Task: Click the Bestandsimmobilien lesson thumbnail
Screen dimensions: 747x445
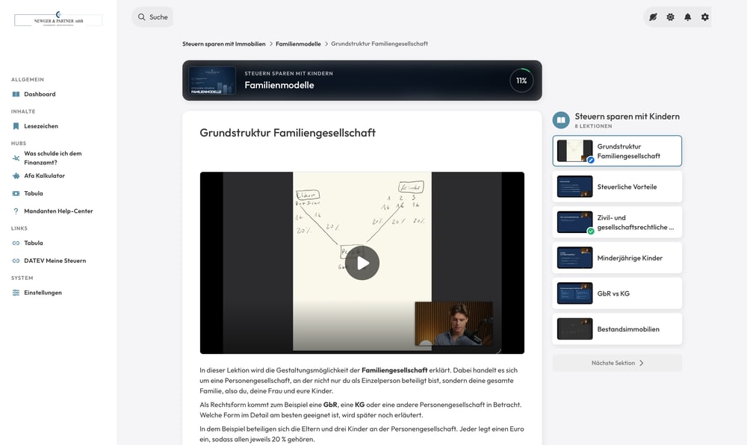Action: (x=574, y=329)
